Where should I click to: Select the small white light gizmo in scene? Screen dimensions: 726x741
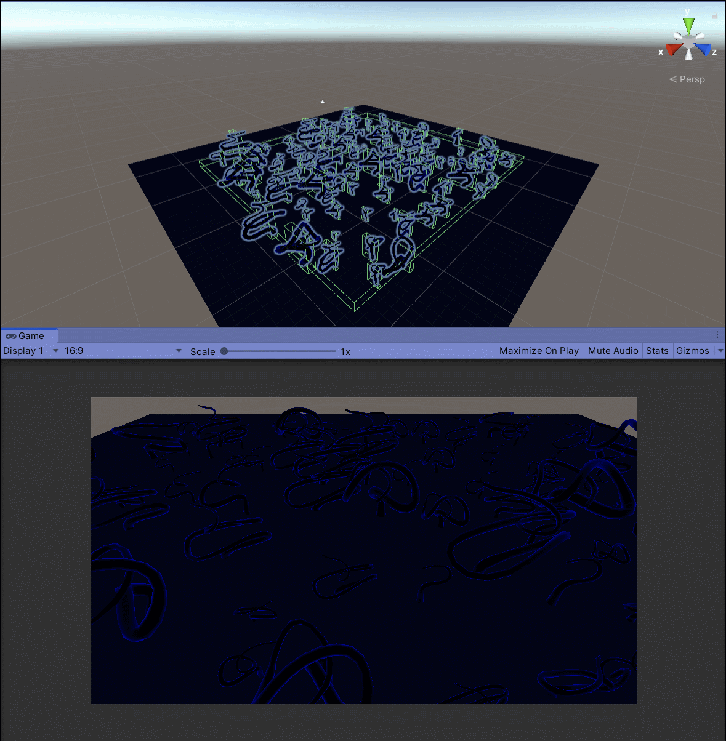[x=322, y=102]
